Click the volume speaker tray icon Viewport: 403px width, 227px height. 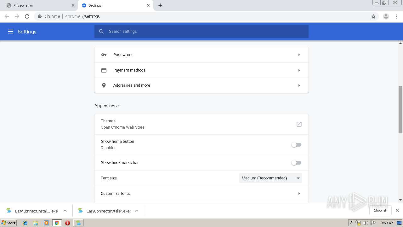click(x=365, y=223)
